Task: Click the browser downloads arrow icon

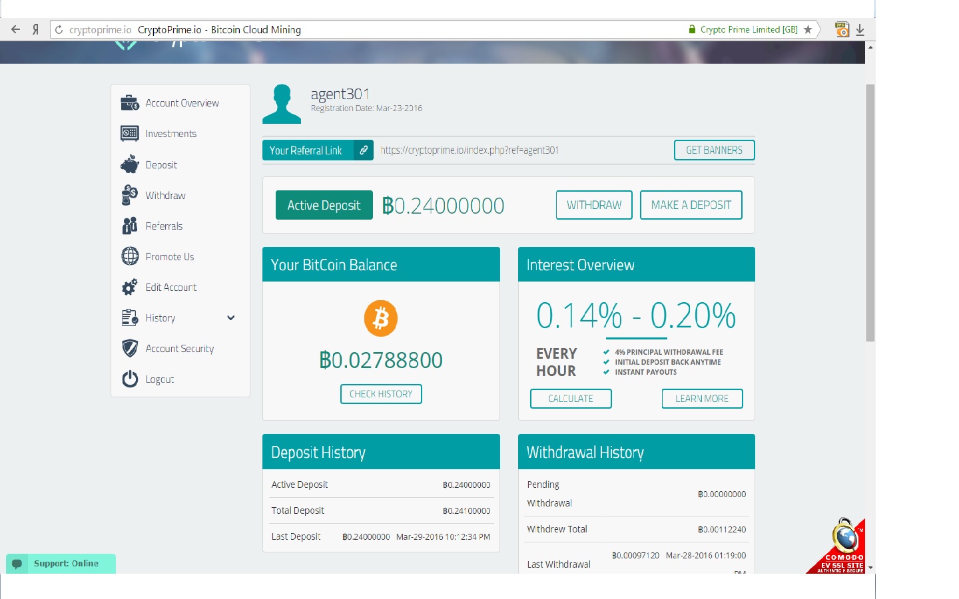Action: [860, 29]
